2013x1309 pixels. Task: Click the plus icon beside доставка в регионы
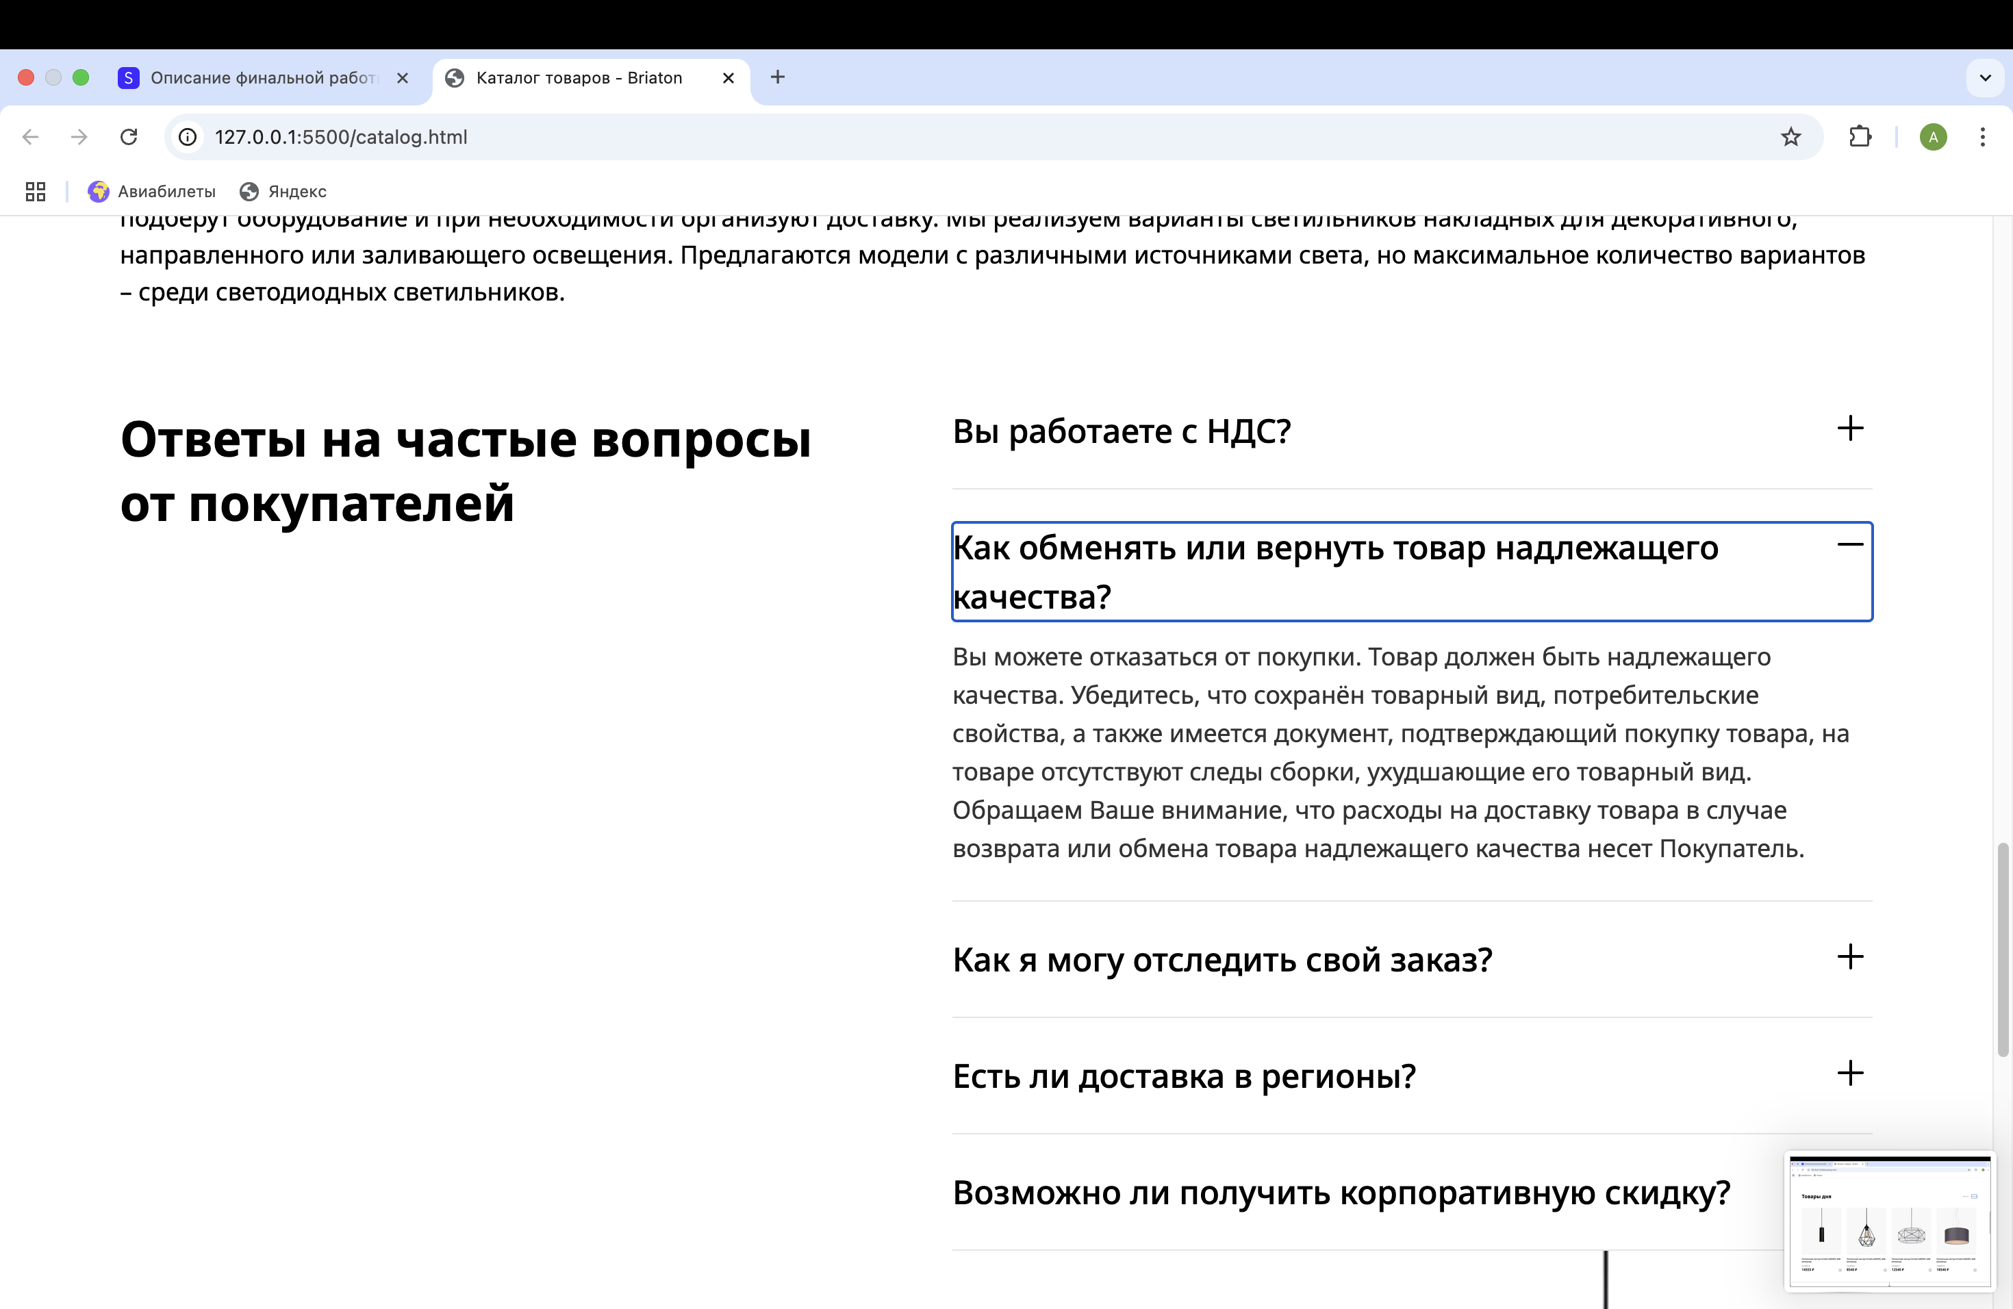pyautogui.click(x=1851, y=1073)
